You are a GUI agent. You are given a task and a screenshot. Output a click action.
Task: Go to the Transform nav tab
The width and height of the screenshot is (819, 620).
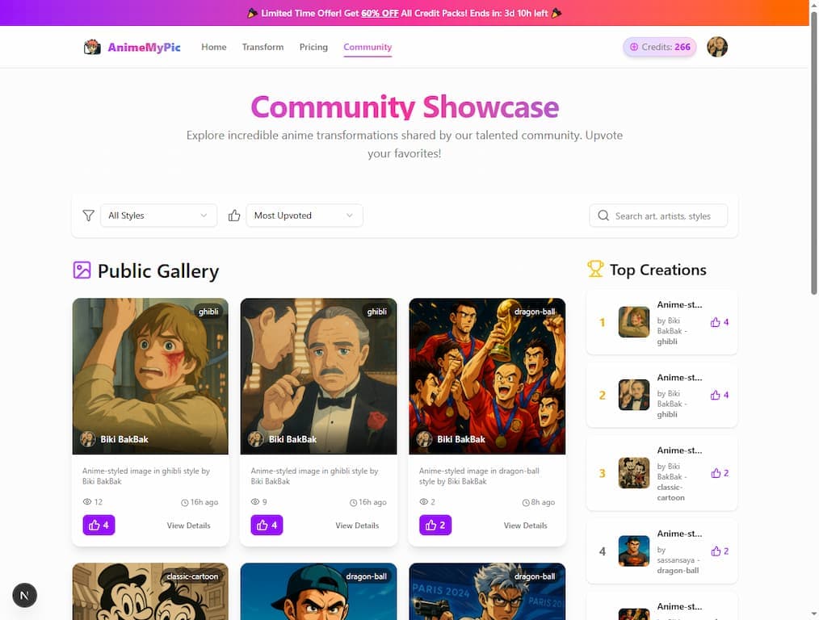click(x=262, y=47)
